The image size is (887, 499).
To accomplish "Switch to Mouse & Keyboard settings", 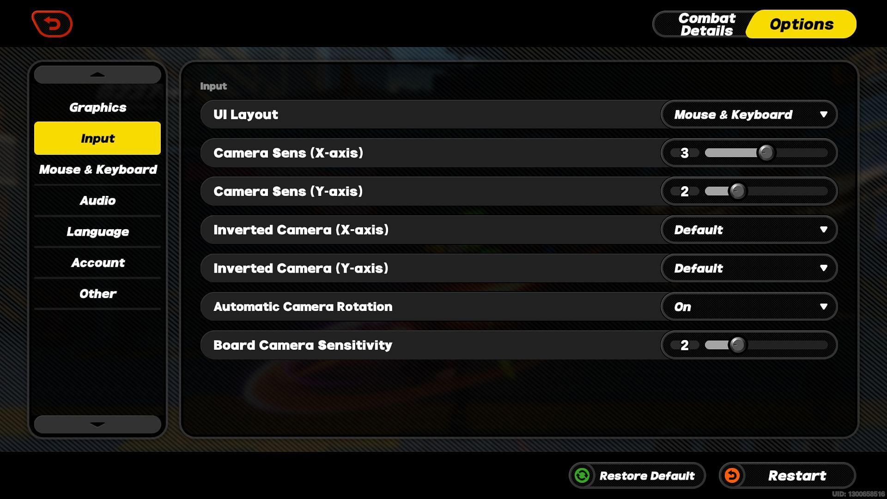I will pos(97,170).
